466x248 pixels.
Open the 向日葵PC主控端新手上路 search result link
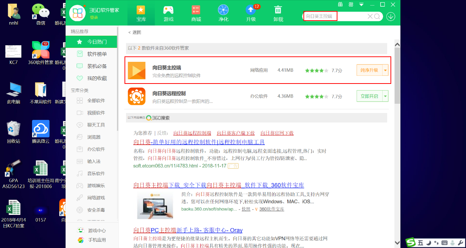pos(188,230)
